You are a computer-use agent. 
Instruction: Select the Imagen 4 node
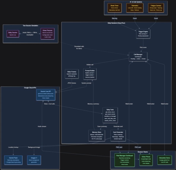tap(34, 160)
